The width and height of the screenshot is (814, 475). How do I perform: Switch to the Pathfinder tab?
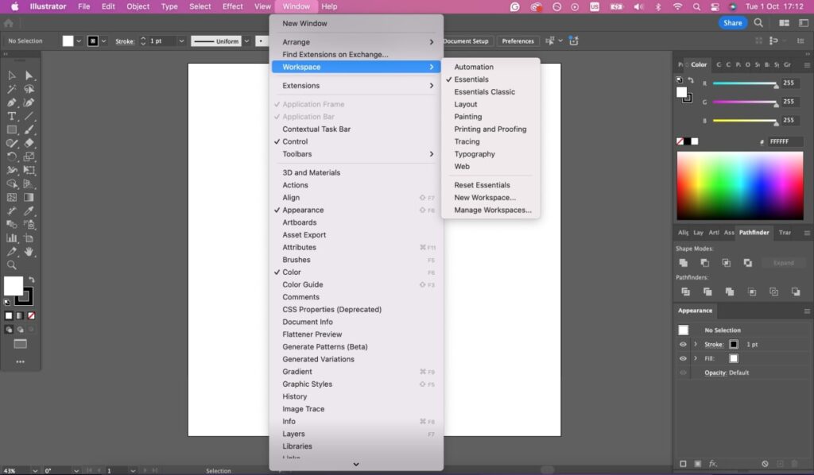754,232
